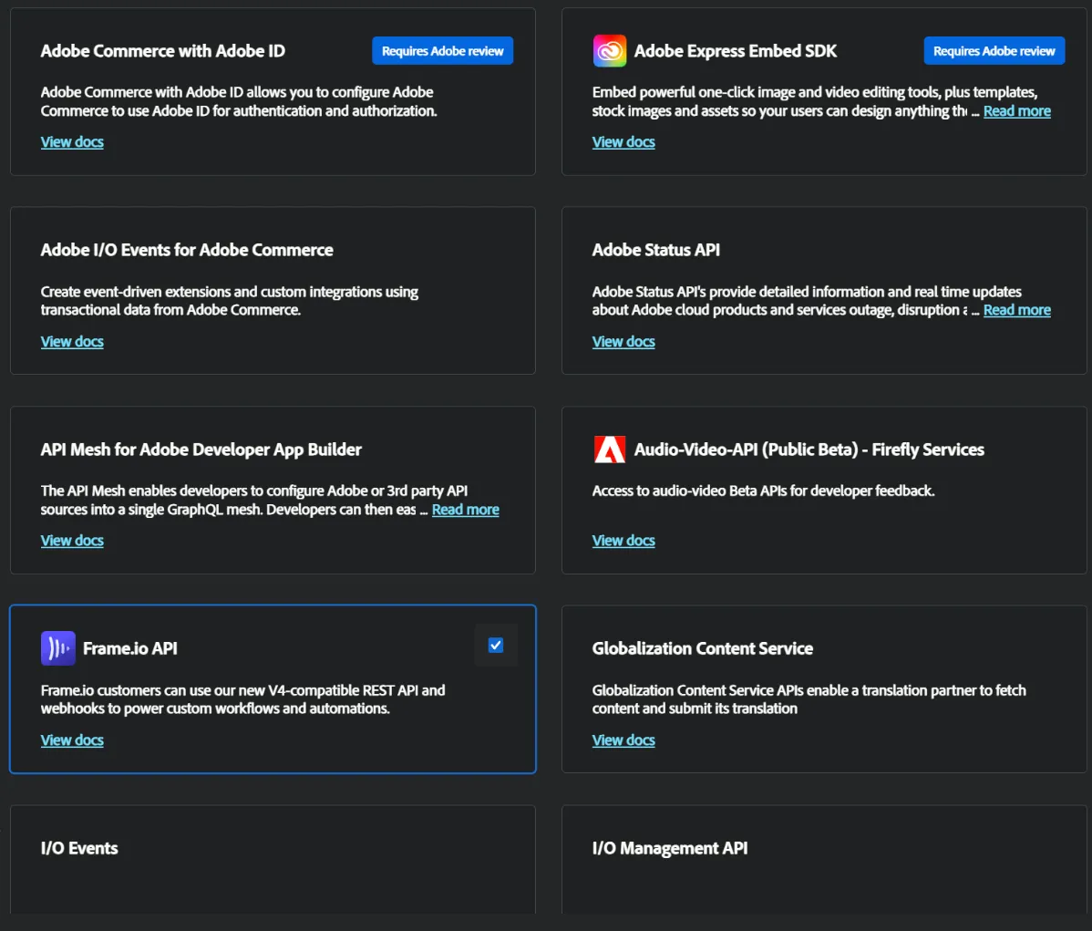Image resolution: width=1092 pixels, height=931 pixels.
Task: Expand Read more on API Mesh description
Action: tap(465, 510)
